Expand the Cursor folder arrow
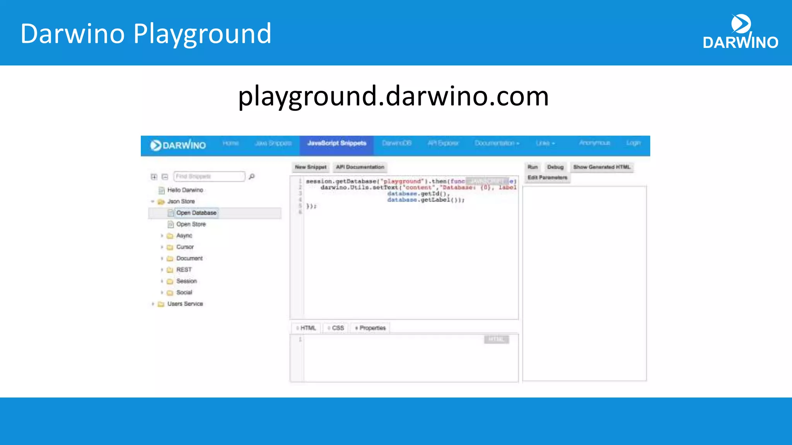Image resolution: width=792 pixels, height=445 pixels. click(x=162, y=247)
